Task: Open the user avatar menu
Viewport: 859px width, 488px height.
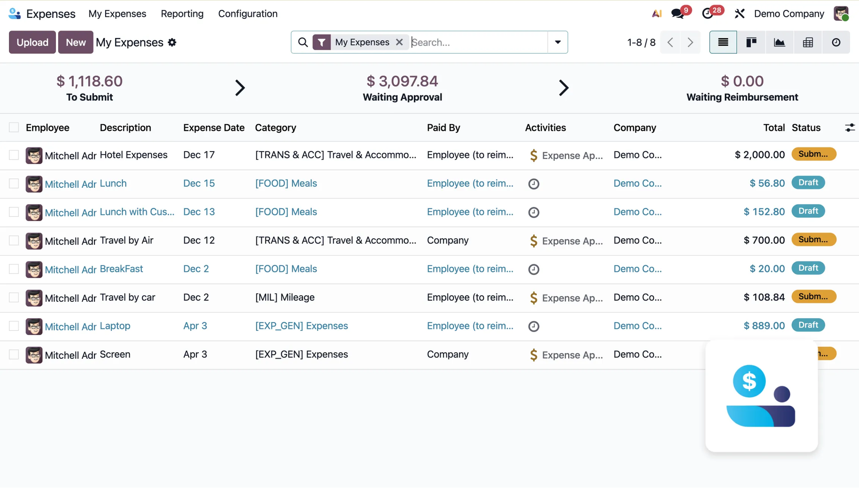Action: (841, 14)
